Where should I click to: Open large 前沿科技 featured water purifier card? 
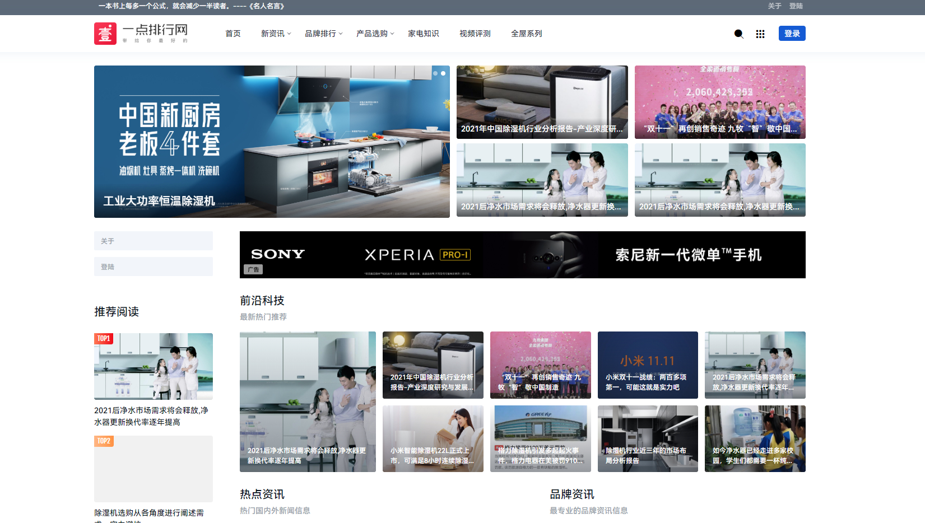pyautogui.click(x=308, y=401)
